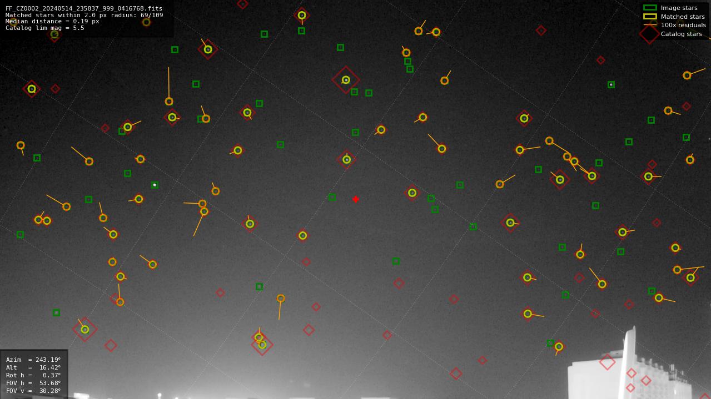
Task: Click the FITS file name FF_CZ0002_20240514_235837_999_0416768.fits
Action: [x=84, y=9]
